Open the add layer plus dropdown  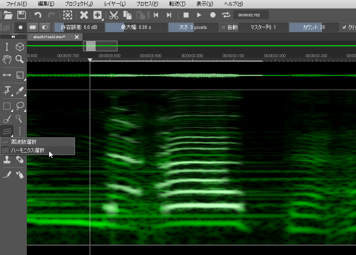tap(98, 15)
